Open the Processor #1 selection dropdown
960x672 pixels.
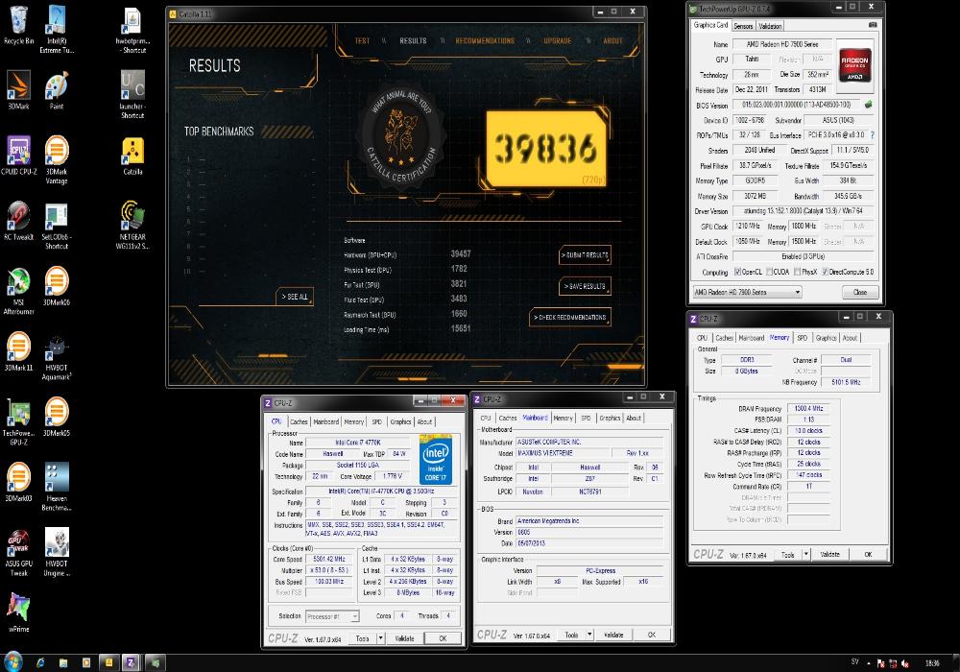(332, 616)
